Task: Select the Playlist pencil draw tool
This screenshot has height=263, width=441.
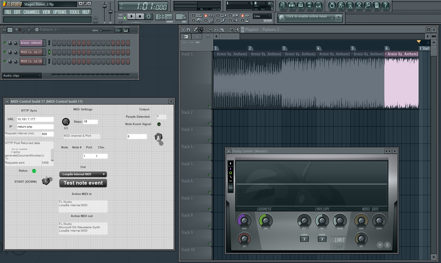Action: pos(195,30)
